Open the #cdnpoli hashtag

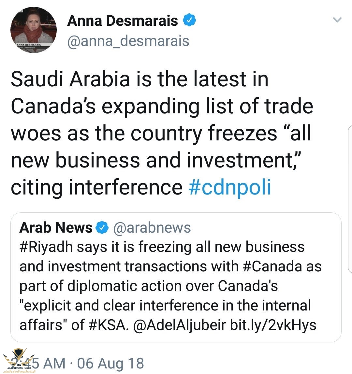click(x=229, y=188)
